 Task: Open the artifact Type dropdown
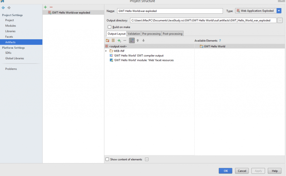[278, 11]
